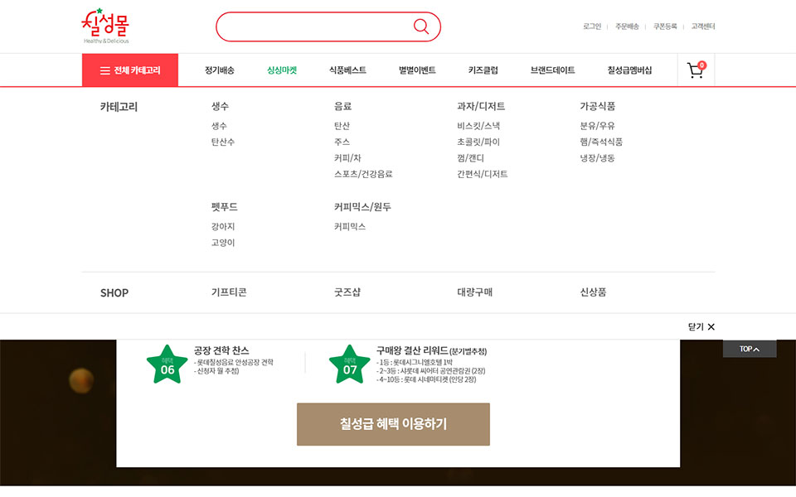Click inside the search input field

pos(315,27)
